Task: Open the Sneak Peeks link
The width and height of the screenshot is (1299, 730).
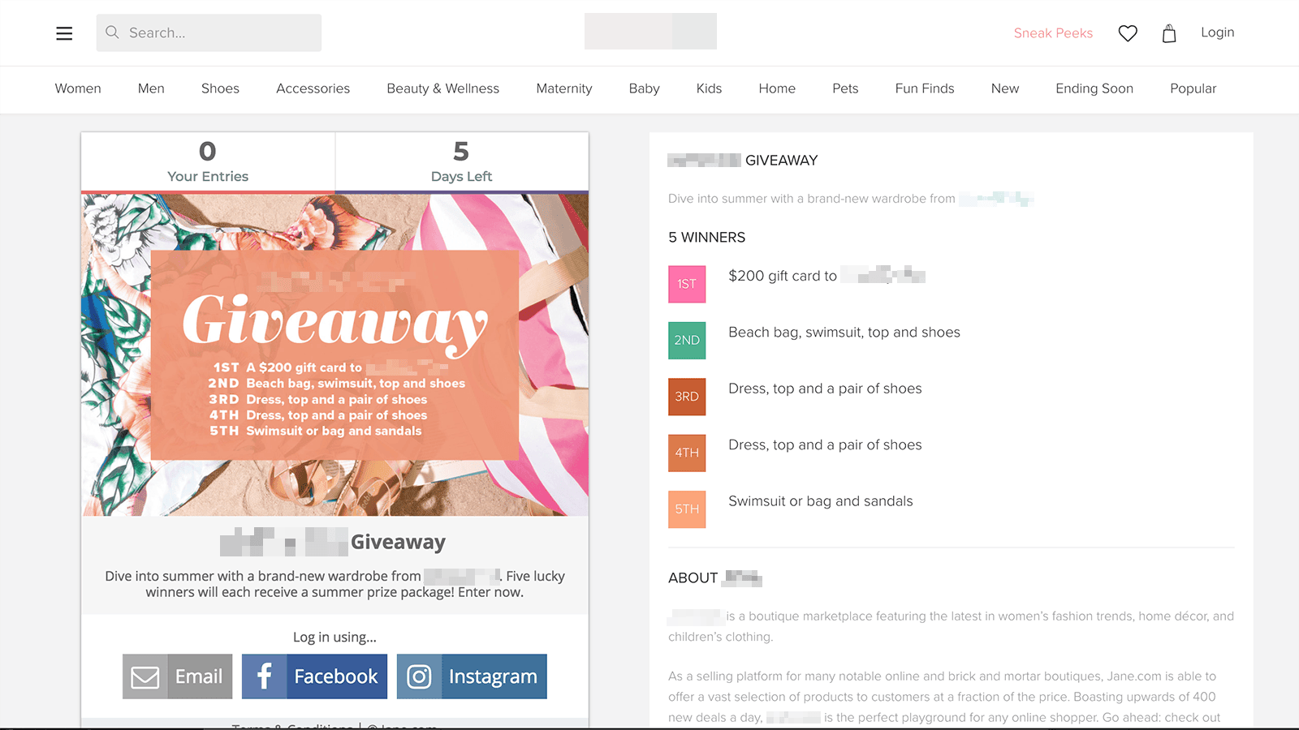Action: pos(1053,33)
